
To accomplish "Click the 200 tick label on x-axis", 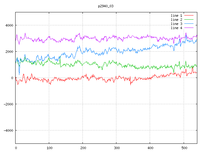I will [x=83, y=148].
